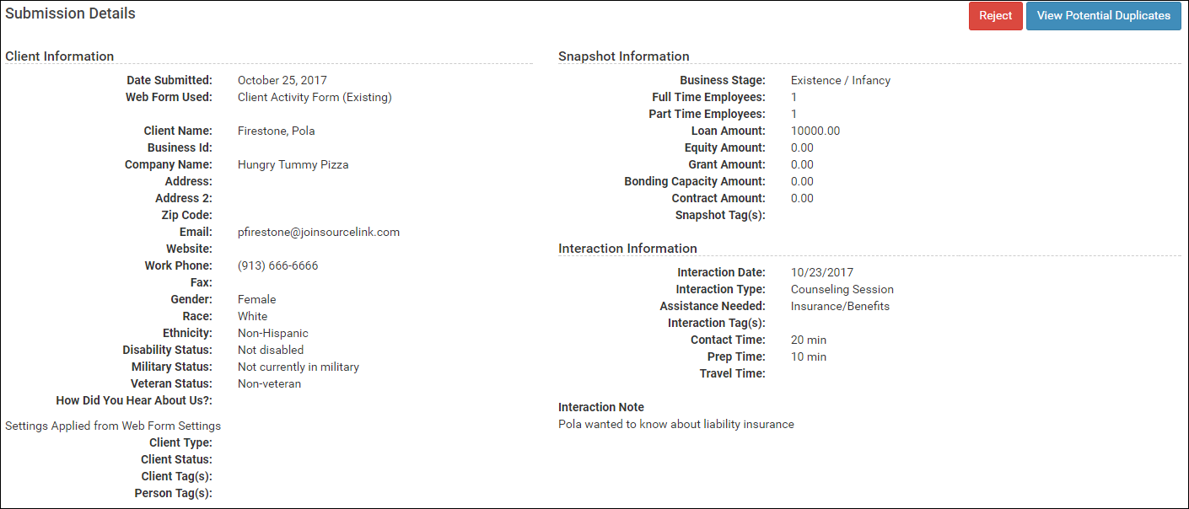
Task: Click work phone (913) 666-6666
Action: tap(278, 265)
